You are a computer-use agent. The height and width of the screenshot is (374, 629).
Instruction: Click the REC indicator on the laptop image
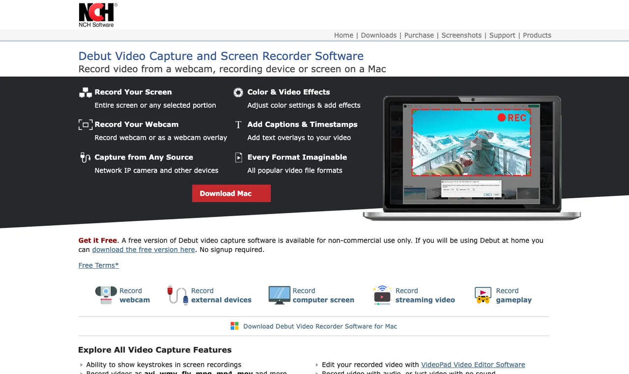tap(512, 118)
